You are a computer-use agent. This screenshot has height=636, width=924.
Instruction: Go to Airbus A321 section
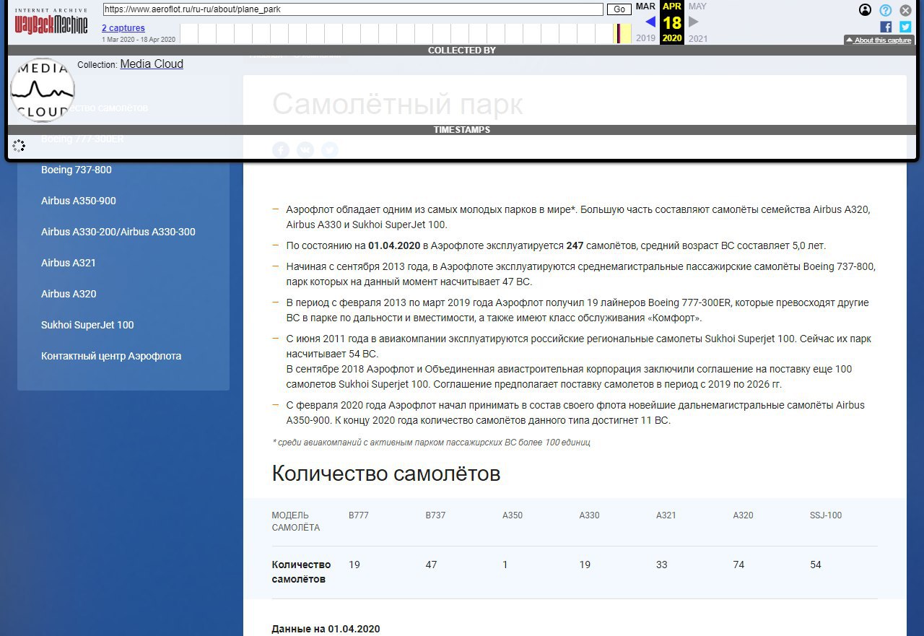tap(69, 263)
